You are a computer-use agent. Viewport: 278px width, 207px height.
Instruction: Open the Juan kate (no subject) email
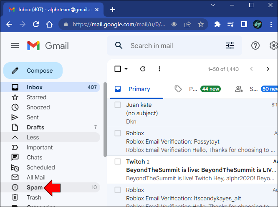click(x=192, y=113)
